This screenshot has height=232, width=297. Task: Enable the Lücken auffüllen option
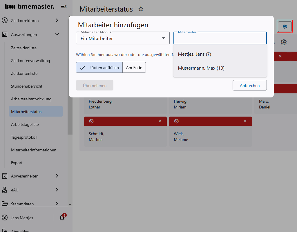click(99, 67)
